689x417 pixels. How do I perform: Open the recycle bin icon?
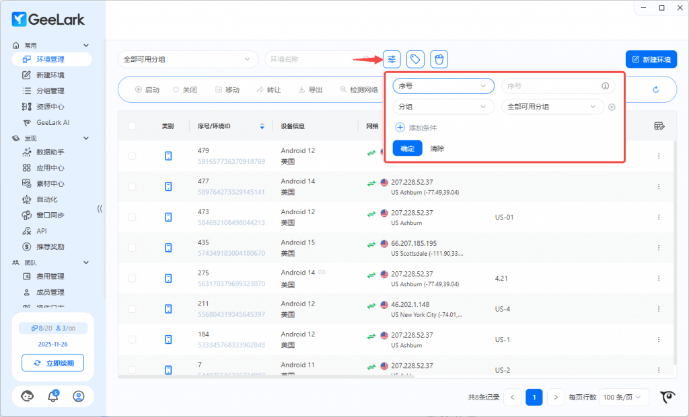pos(439,59)
